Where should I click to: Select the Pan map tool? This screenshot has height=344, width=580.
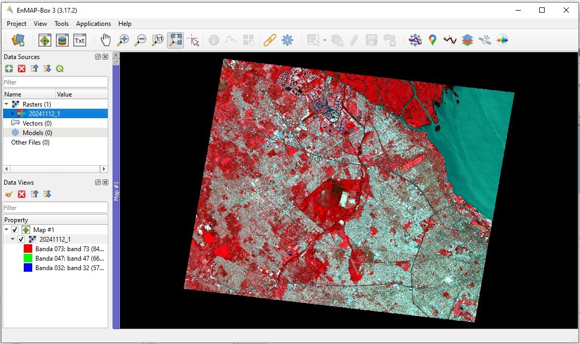click(x=105, y=40)
